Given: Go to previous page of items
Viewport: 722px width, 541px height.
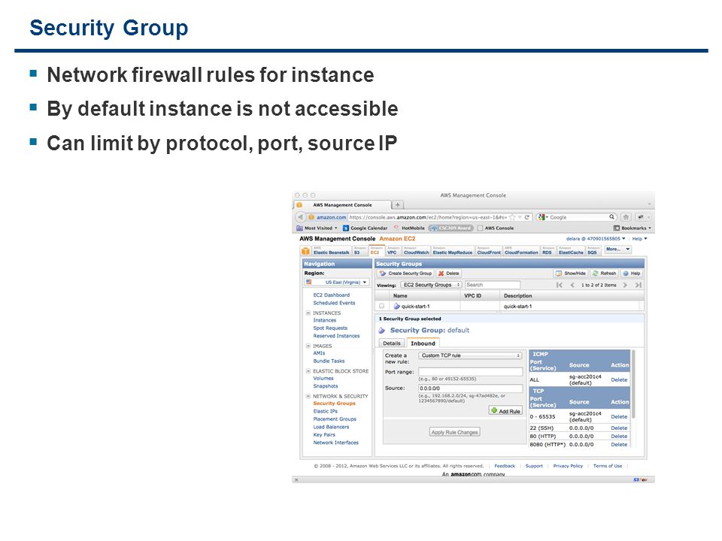Looking at the screenshot, I should [572, 286].
